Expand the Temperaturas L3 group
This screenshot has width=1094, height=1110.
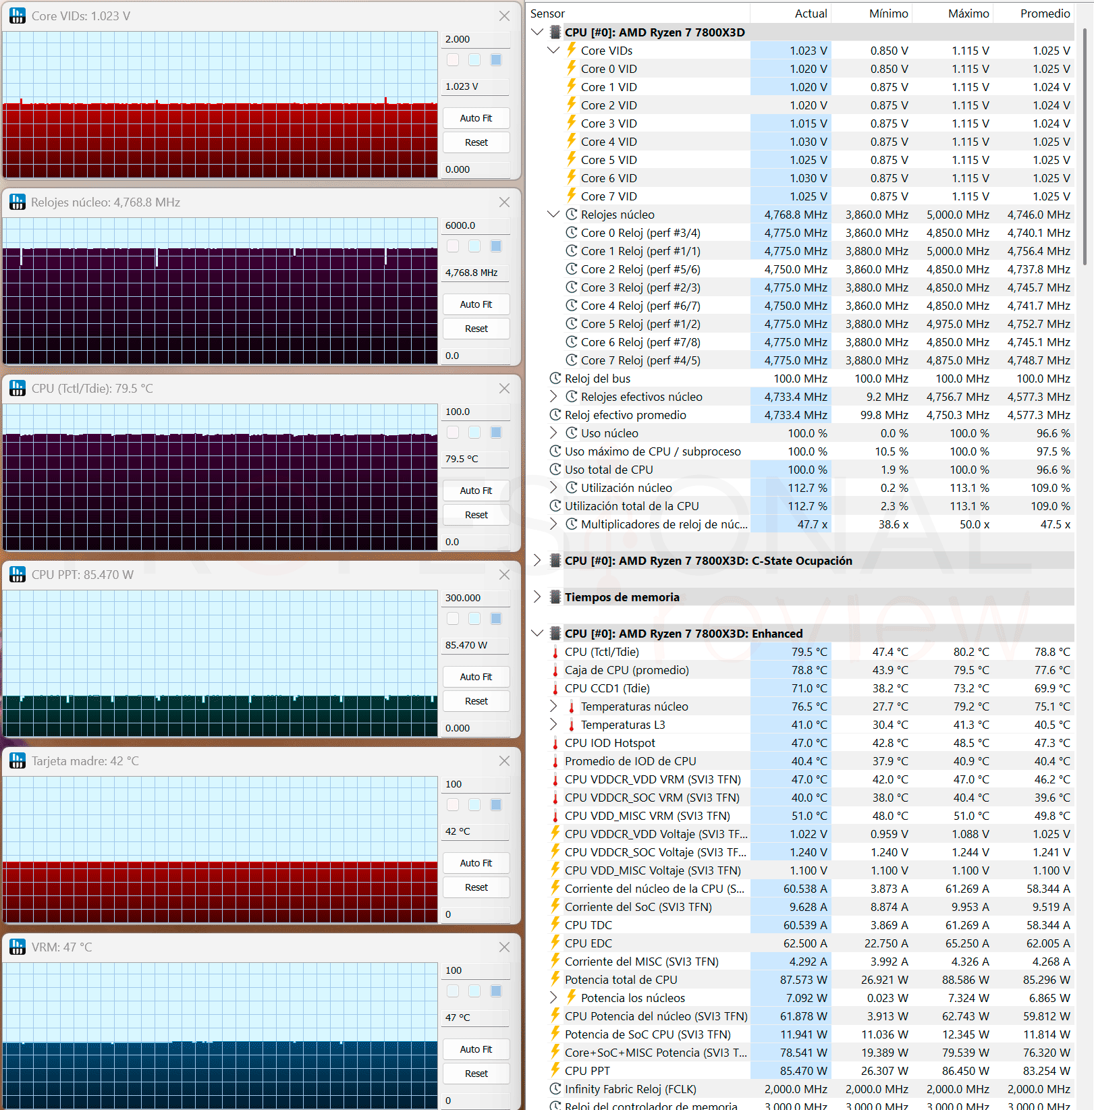pos(553,724)
